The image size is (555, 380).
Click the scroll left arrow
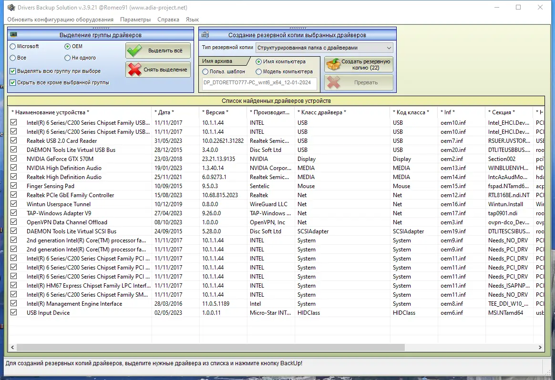pos(12,348)
